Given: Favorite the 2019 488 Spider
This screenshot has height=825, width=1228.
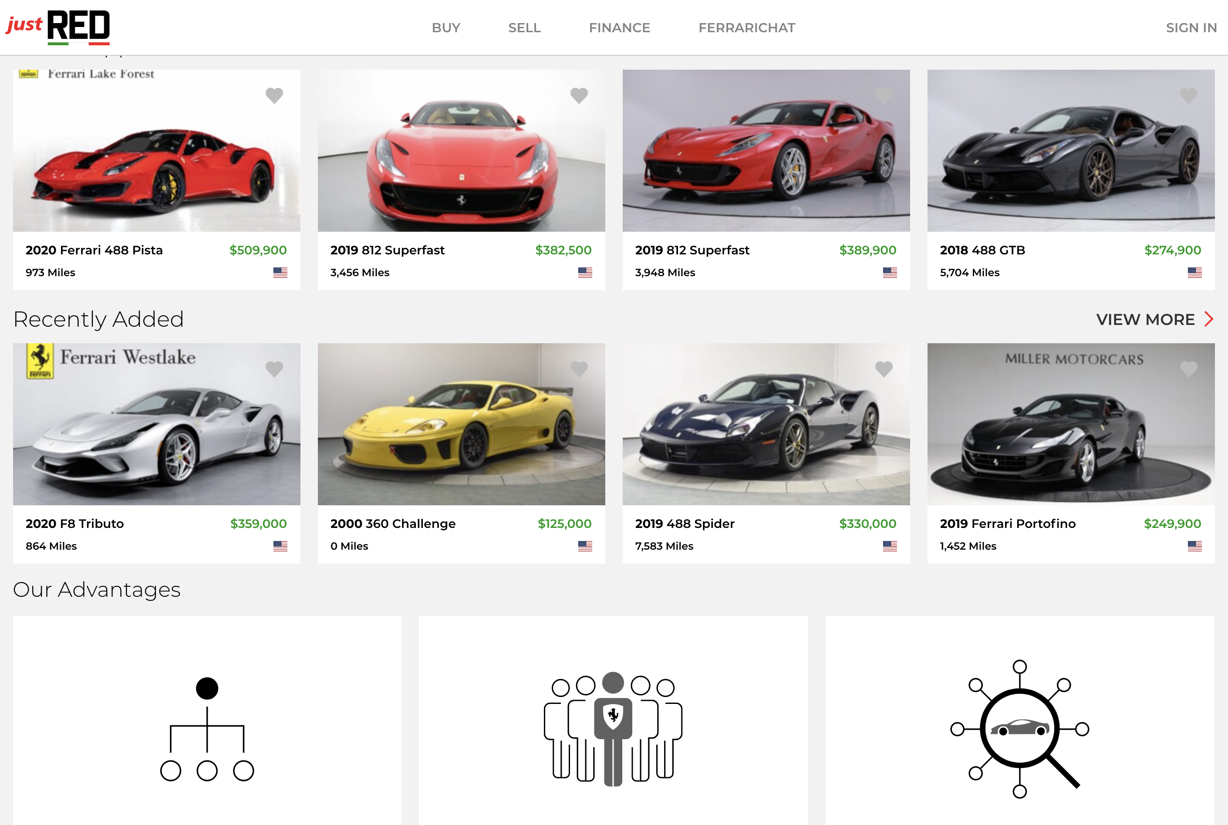Looking at the screenshot, I should coord(884,369).
